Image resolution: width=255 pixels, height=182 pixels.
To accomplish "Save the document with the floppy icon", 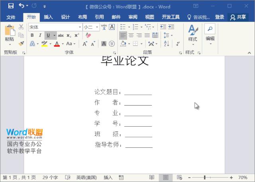I will tap(11, 6).
